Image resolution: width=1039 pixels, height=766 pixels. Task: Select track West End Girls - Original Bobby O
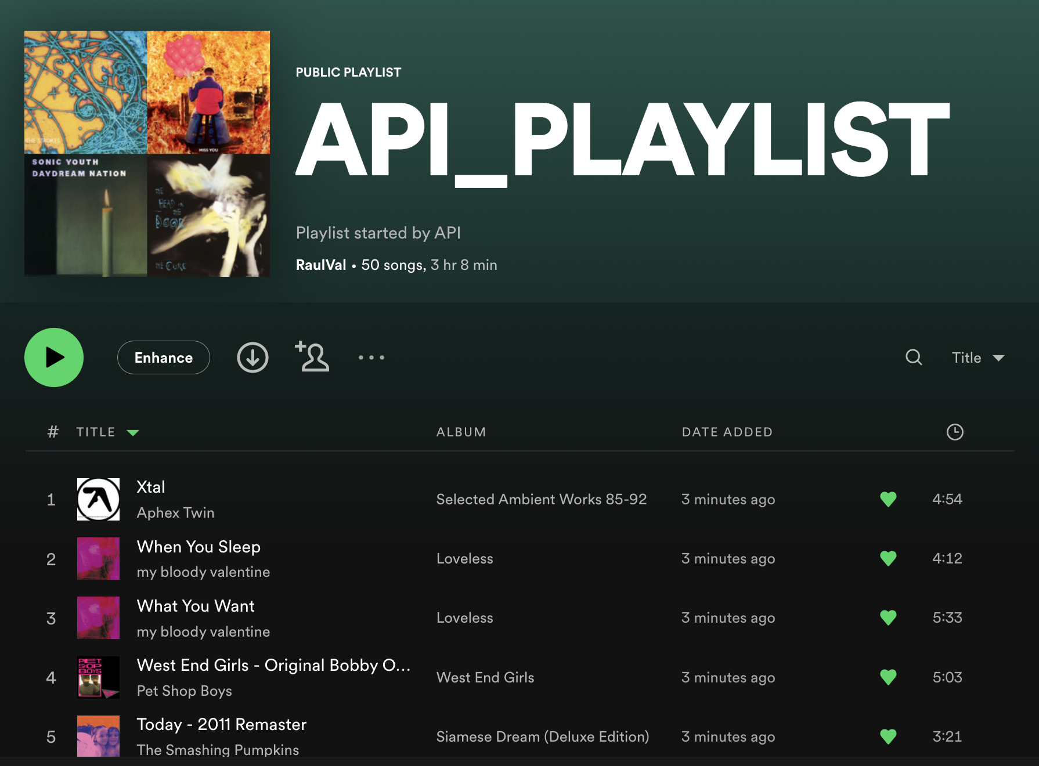click(273, 665)
